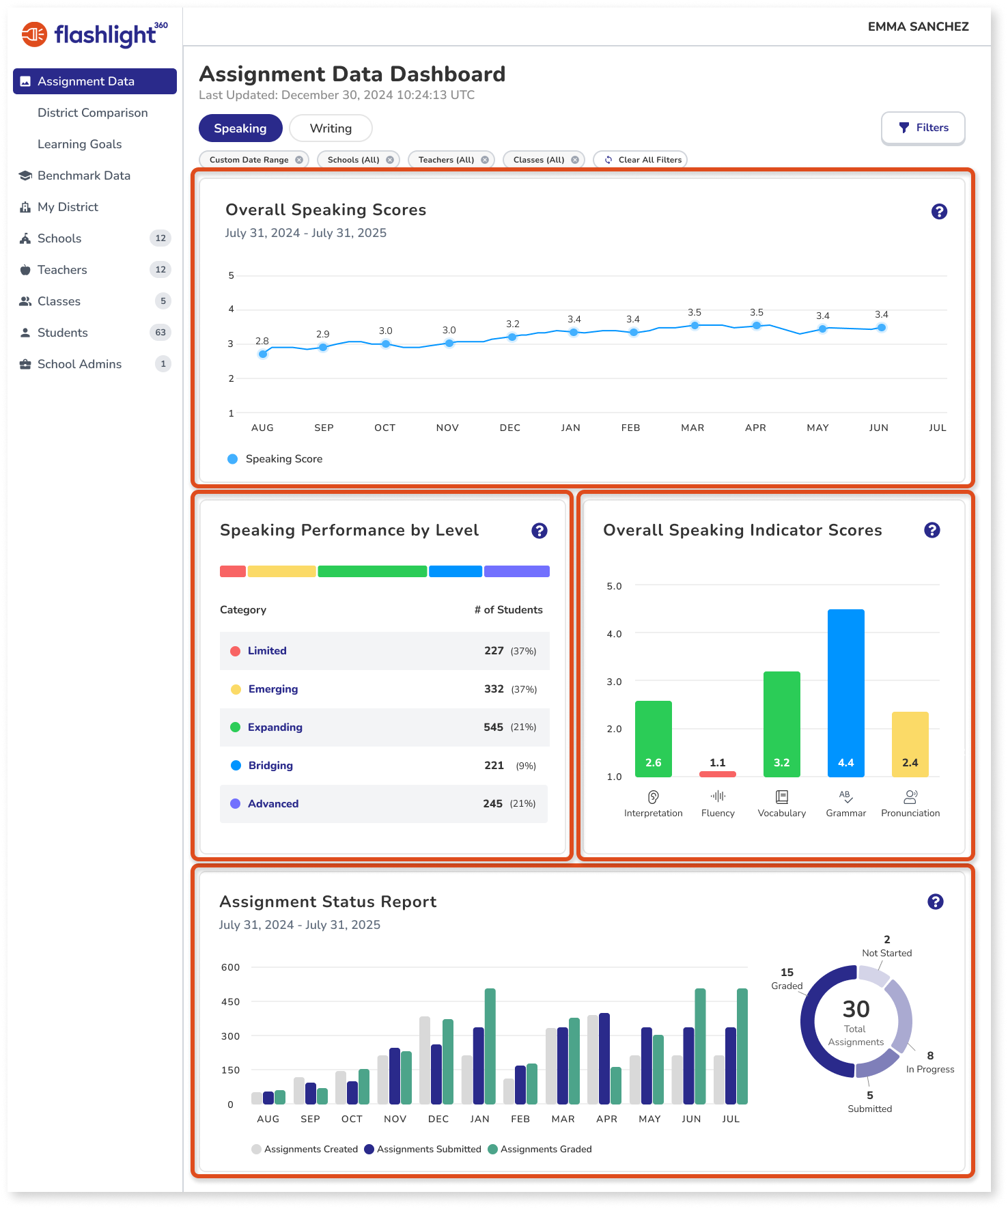Open the Limited category link
Image resolution: width=1008 pixels, height=1209 pixels.
click(x=267, y=651)
